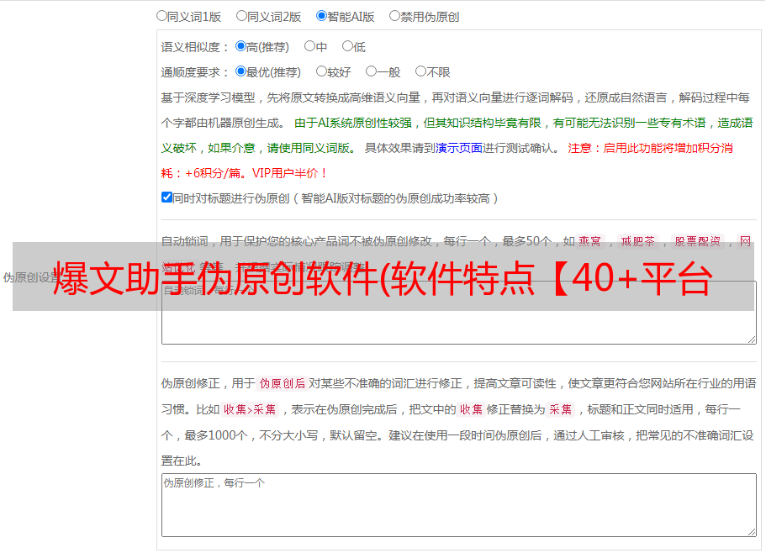This screenshot has width=766, height=553.
Task: Click inside the 自动锁词 textarea
Action: [x=459, y=313]
